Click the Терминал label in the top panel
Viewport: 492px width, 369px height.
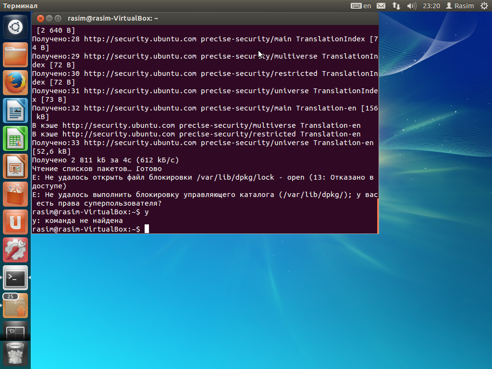coord(20,6)
